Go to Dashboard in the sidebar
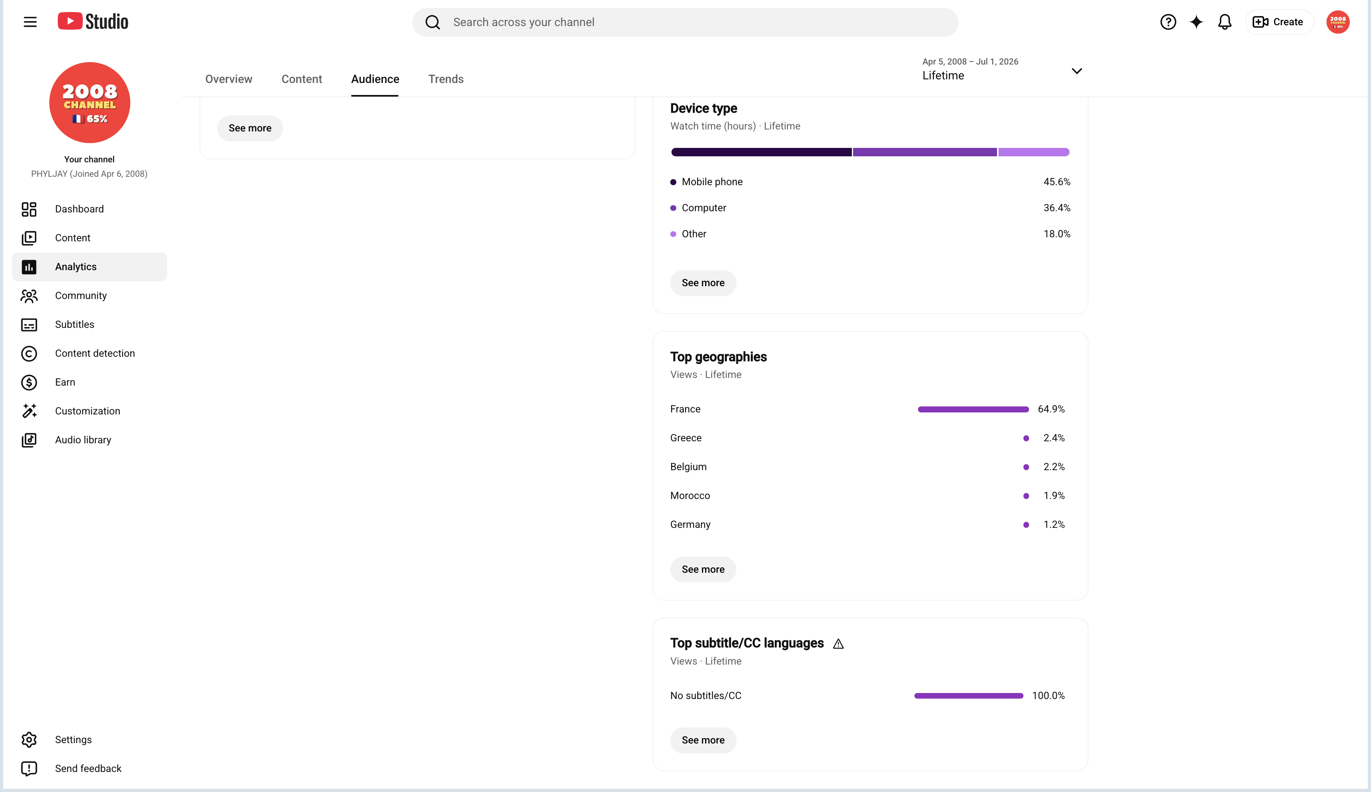 (x=89, y=209)
